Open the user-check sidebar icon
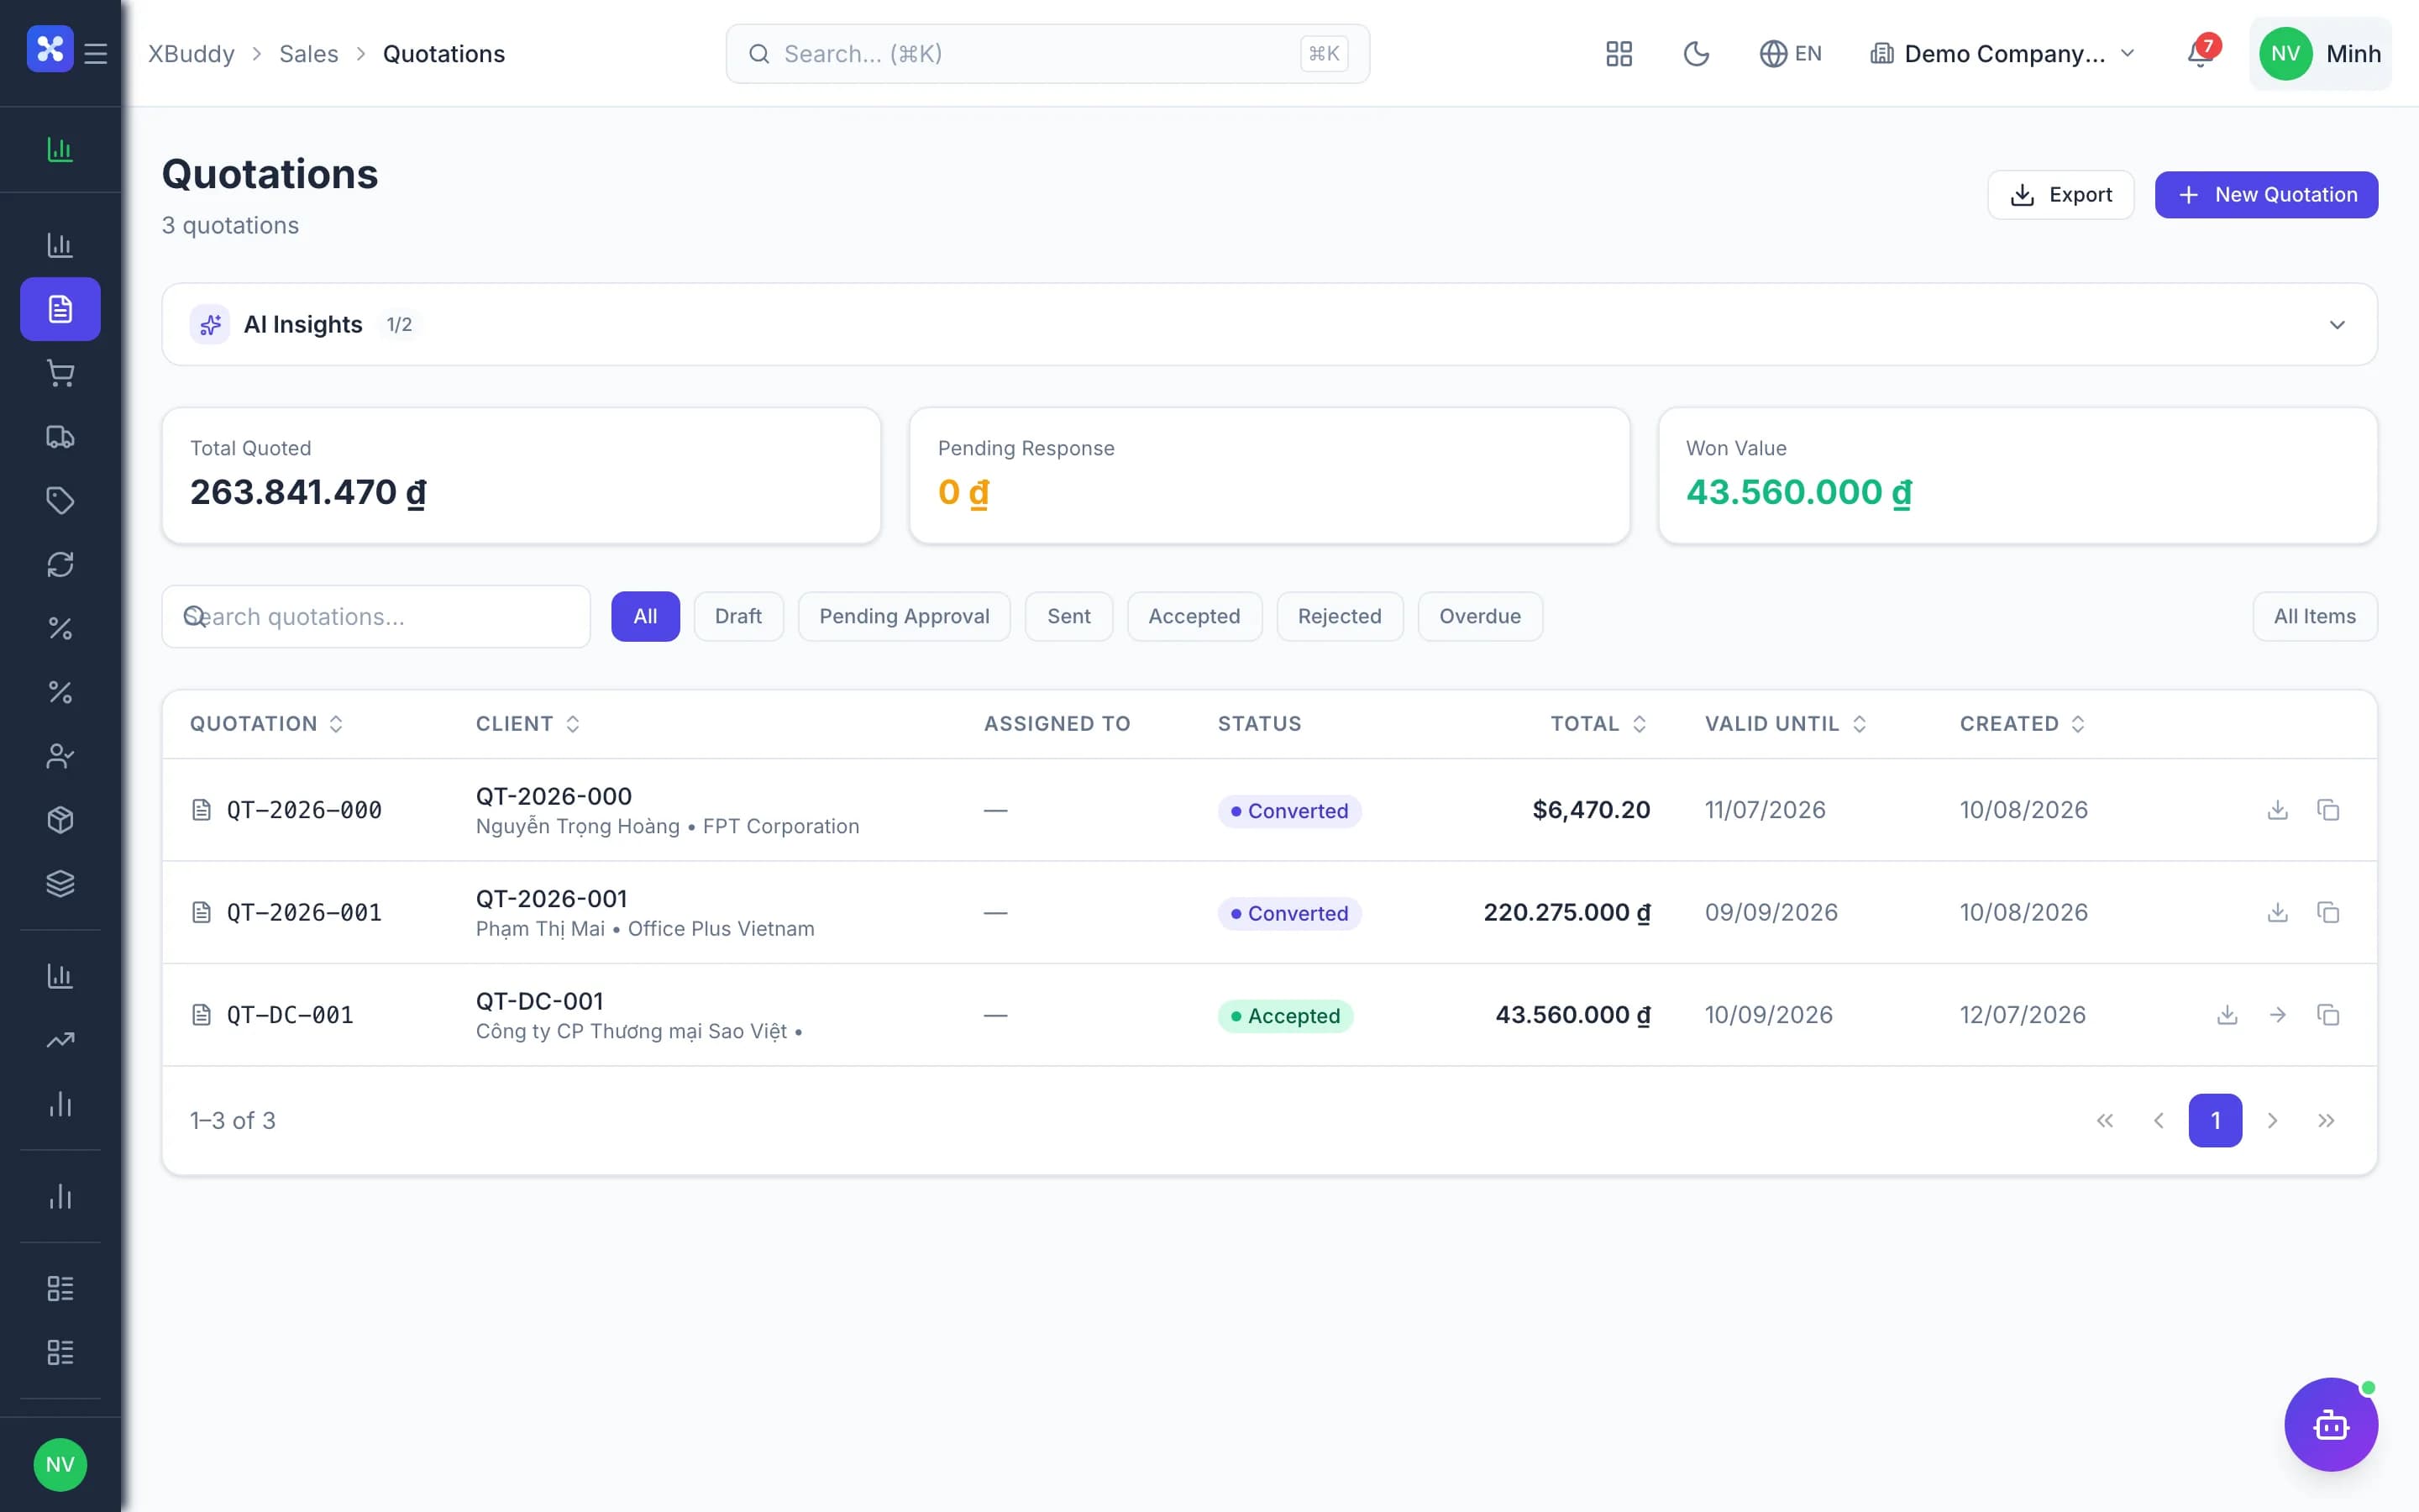Viewport: 2419px width, 1512px height. click(60, 756)
